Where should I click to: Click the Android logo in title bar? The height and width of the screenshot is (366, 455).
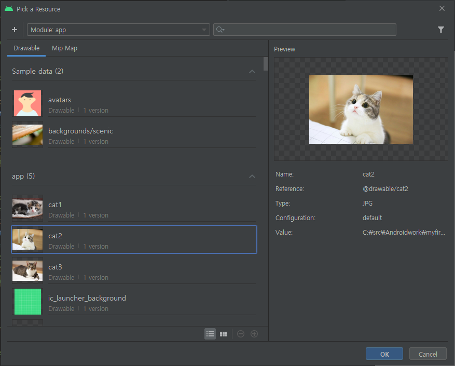pos(9,9)
